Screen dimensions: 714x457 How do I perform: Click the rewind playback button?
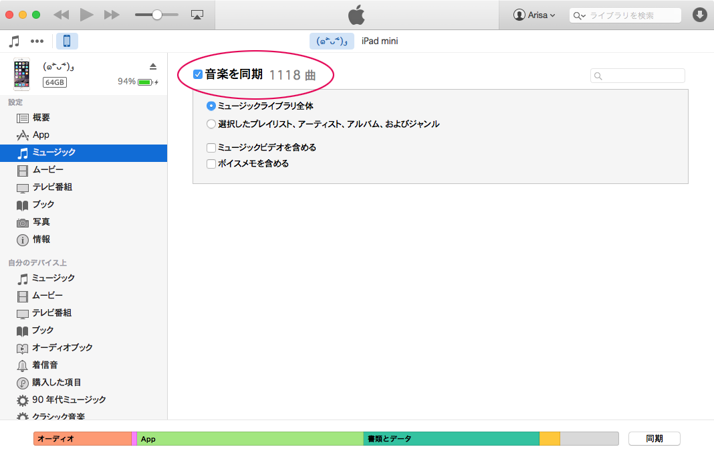coord(61,15)
